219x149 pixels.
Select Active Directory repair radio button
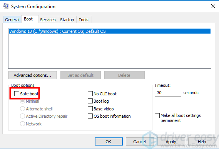(x=22, y=116)
